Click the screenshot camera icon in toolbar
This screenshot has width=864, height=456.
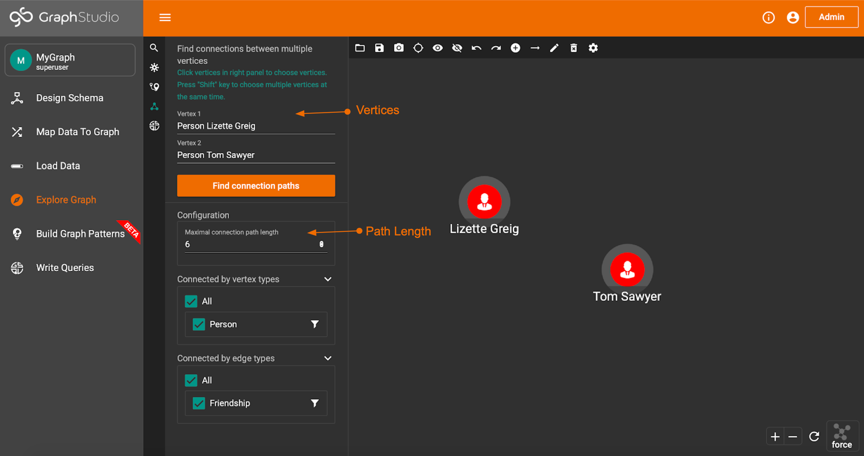399,48
